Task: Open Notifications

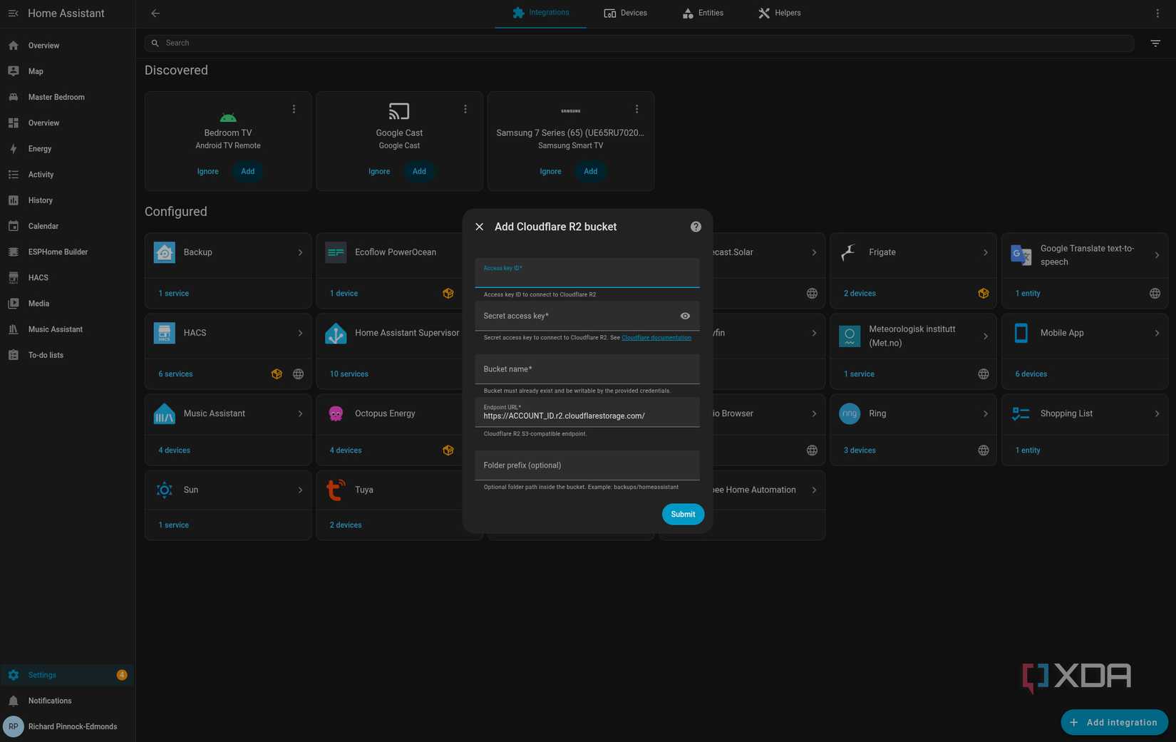Action: (x=68, y=701)
